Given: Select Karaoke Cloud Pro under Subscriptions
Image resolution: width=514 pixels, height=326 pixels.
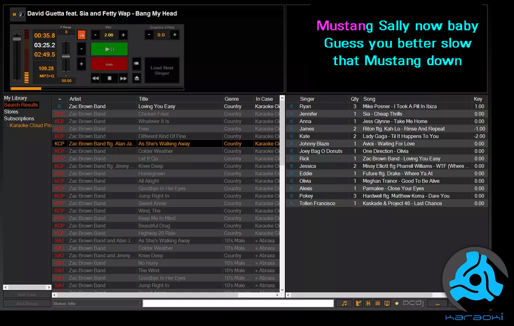Looking at the screenshot, I should tap(30, 125).
